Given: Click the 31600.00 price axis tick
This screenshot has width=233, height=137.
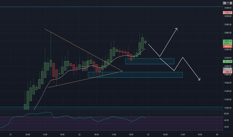Looking at the screenshot, I should point(228,83).
